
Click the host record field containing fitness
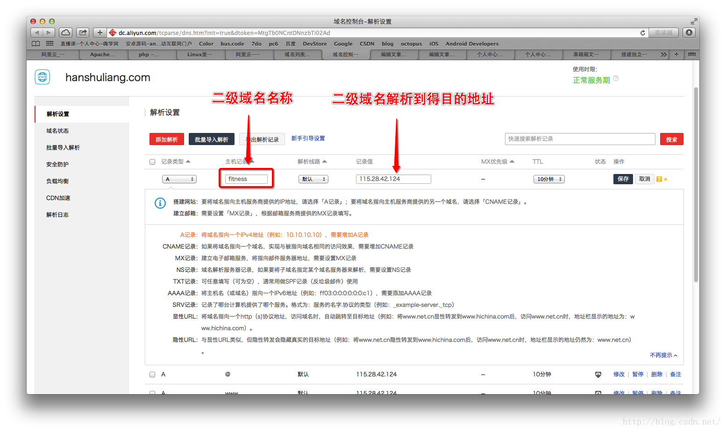[x=246, y=179]
